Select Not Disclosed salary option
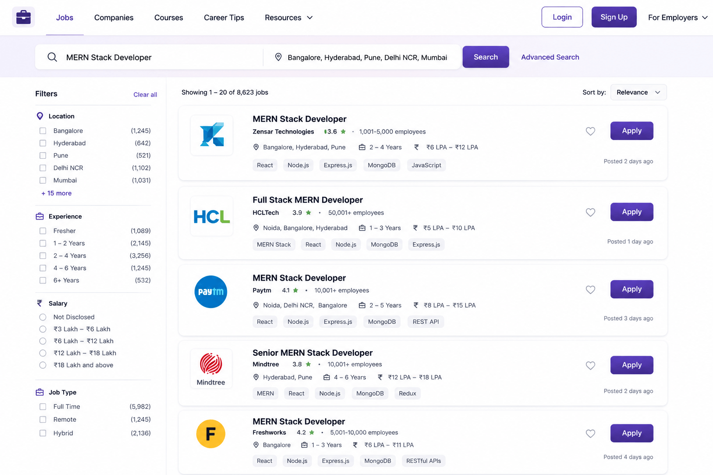The image size is (713, 475). [x=43, y=317]
